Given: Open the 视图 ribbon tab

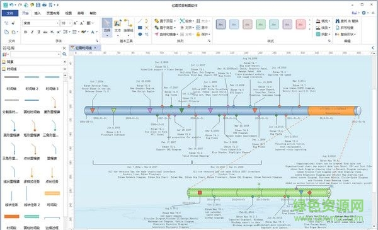Looking at the screenshot, I should point(69,13).
